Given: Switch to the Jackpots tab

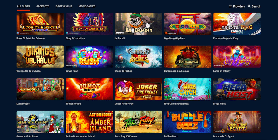Looking at the screenshot, I should click(x=43, y=6).
